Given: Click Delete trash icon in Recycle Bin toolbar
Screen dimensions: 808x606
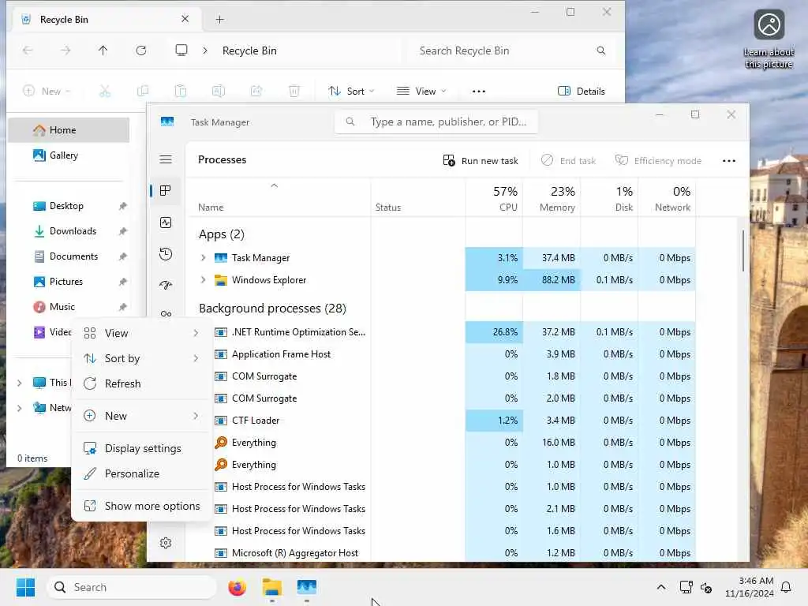Looking at the screenshot, I should pos(294,92).
